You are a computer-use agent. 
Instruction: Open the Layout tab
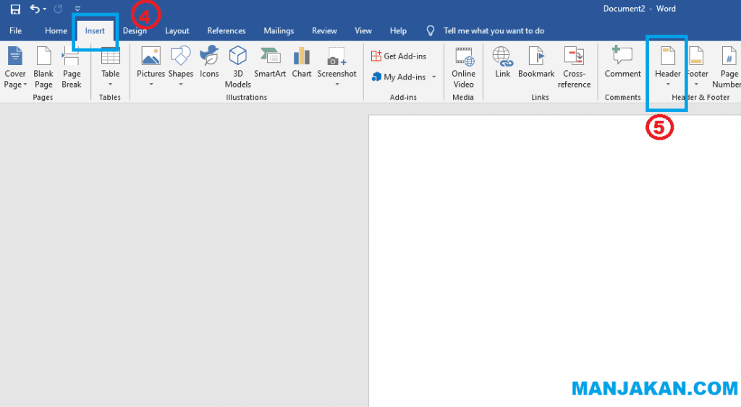(177, 30)
